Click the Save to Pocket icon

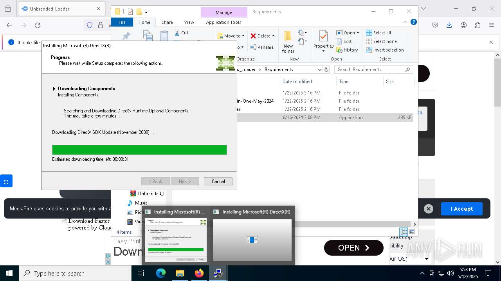(x=435, y=25)
